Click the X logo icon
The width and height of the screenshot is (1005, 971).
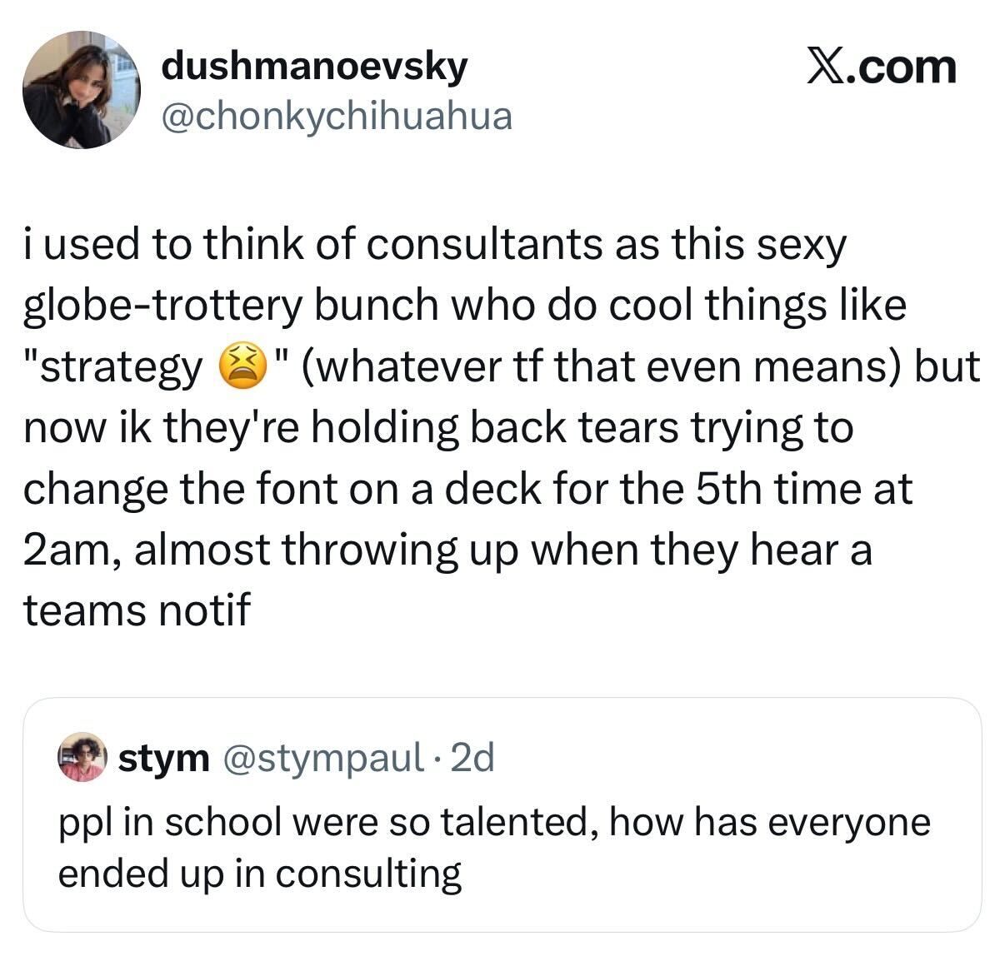827,67
